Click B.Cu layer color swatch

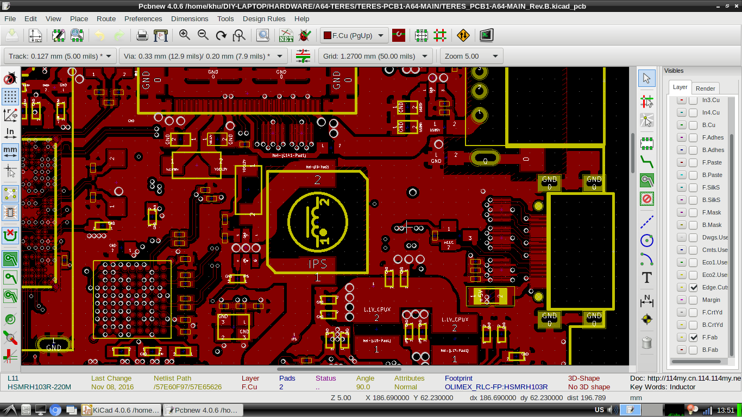click(681, 125)
